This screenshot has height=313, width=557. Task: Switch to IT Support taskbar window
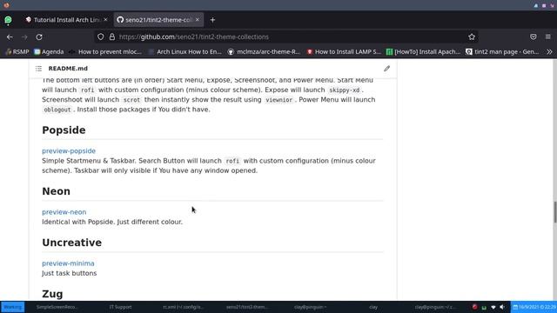pos(120,307)
